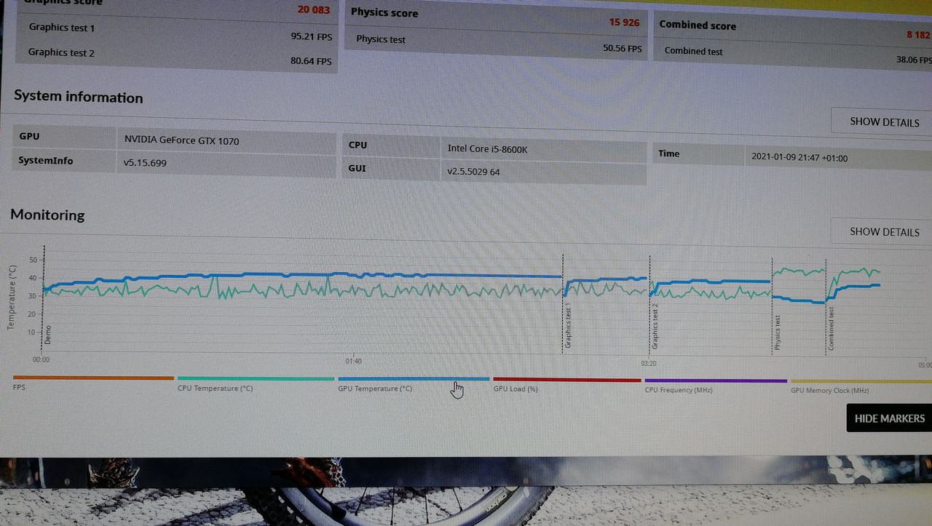Click the Physics test chart marker
Viewport: 932px width, 526px height.
pos(777,333)
